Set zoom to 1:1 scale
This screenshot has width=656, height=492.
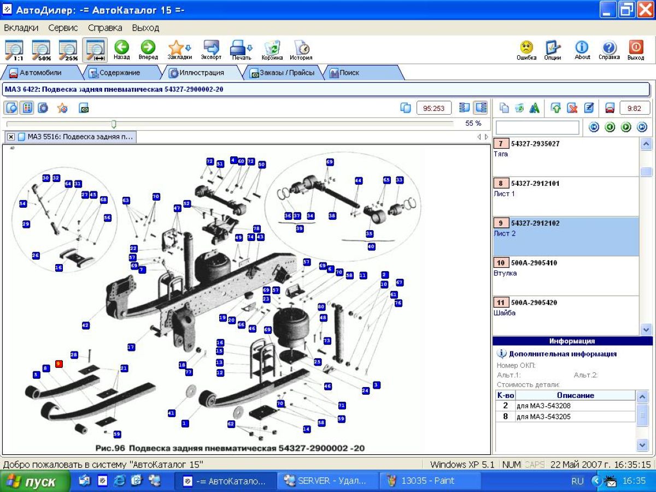[x=14, y=50]
